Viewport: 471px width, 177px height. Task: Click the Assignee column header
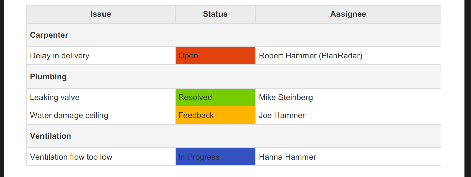pyautogui.click(x=348, y=14)
